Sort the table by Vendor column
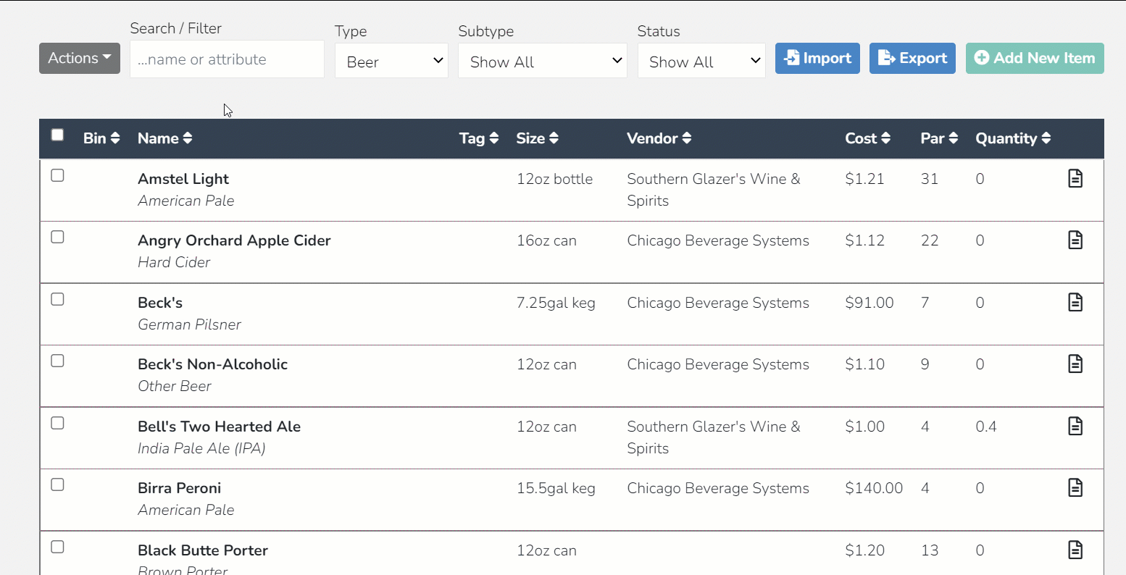The image size is (1126, 575). pyautogui.click(x=659, y=138)
